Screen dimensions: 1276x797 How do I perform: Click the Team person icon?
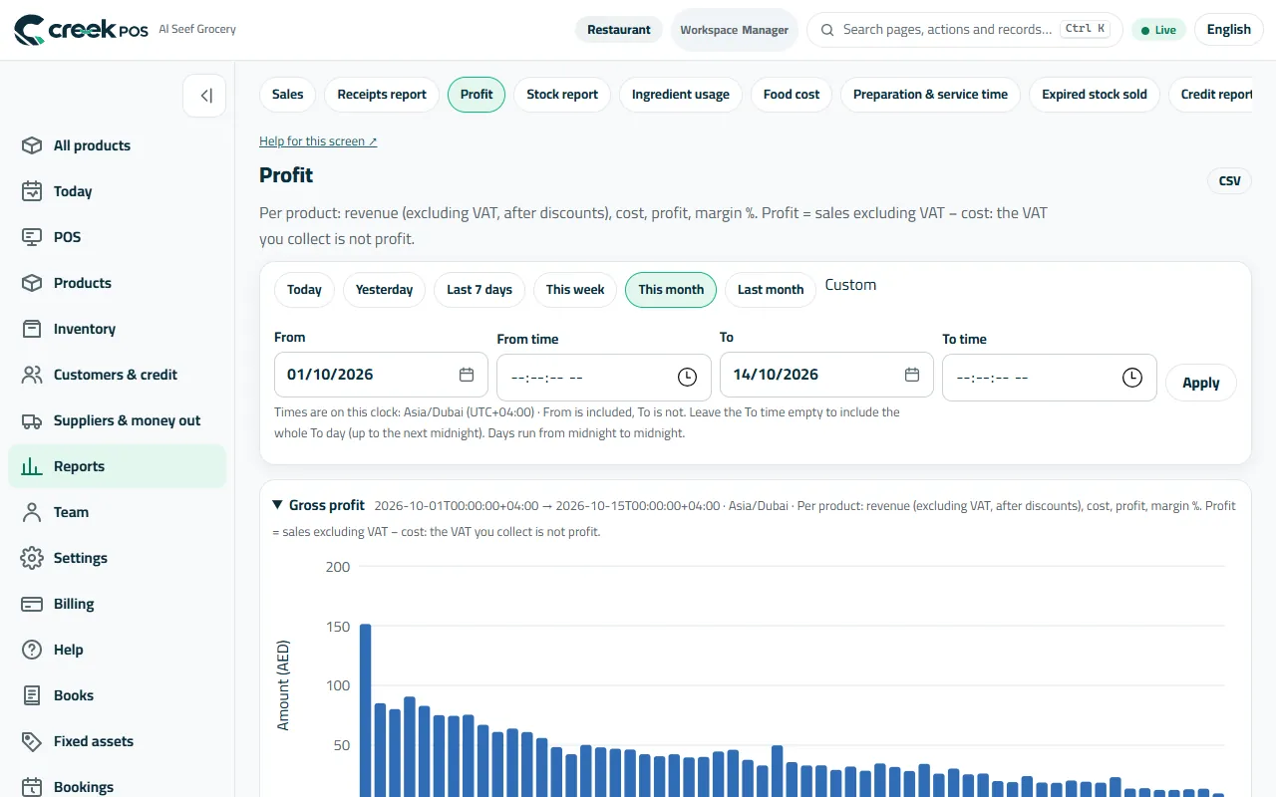tap(32, 512)
